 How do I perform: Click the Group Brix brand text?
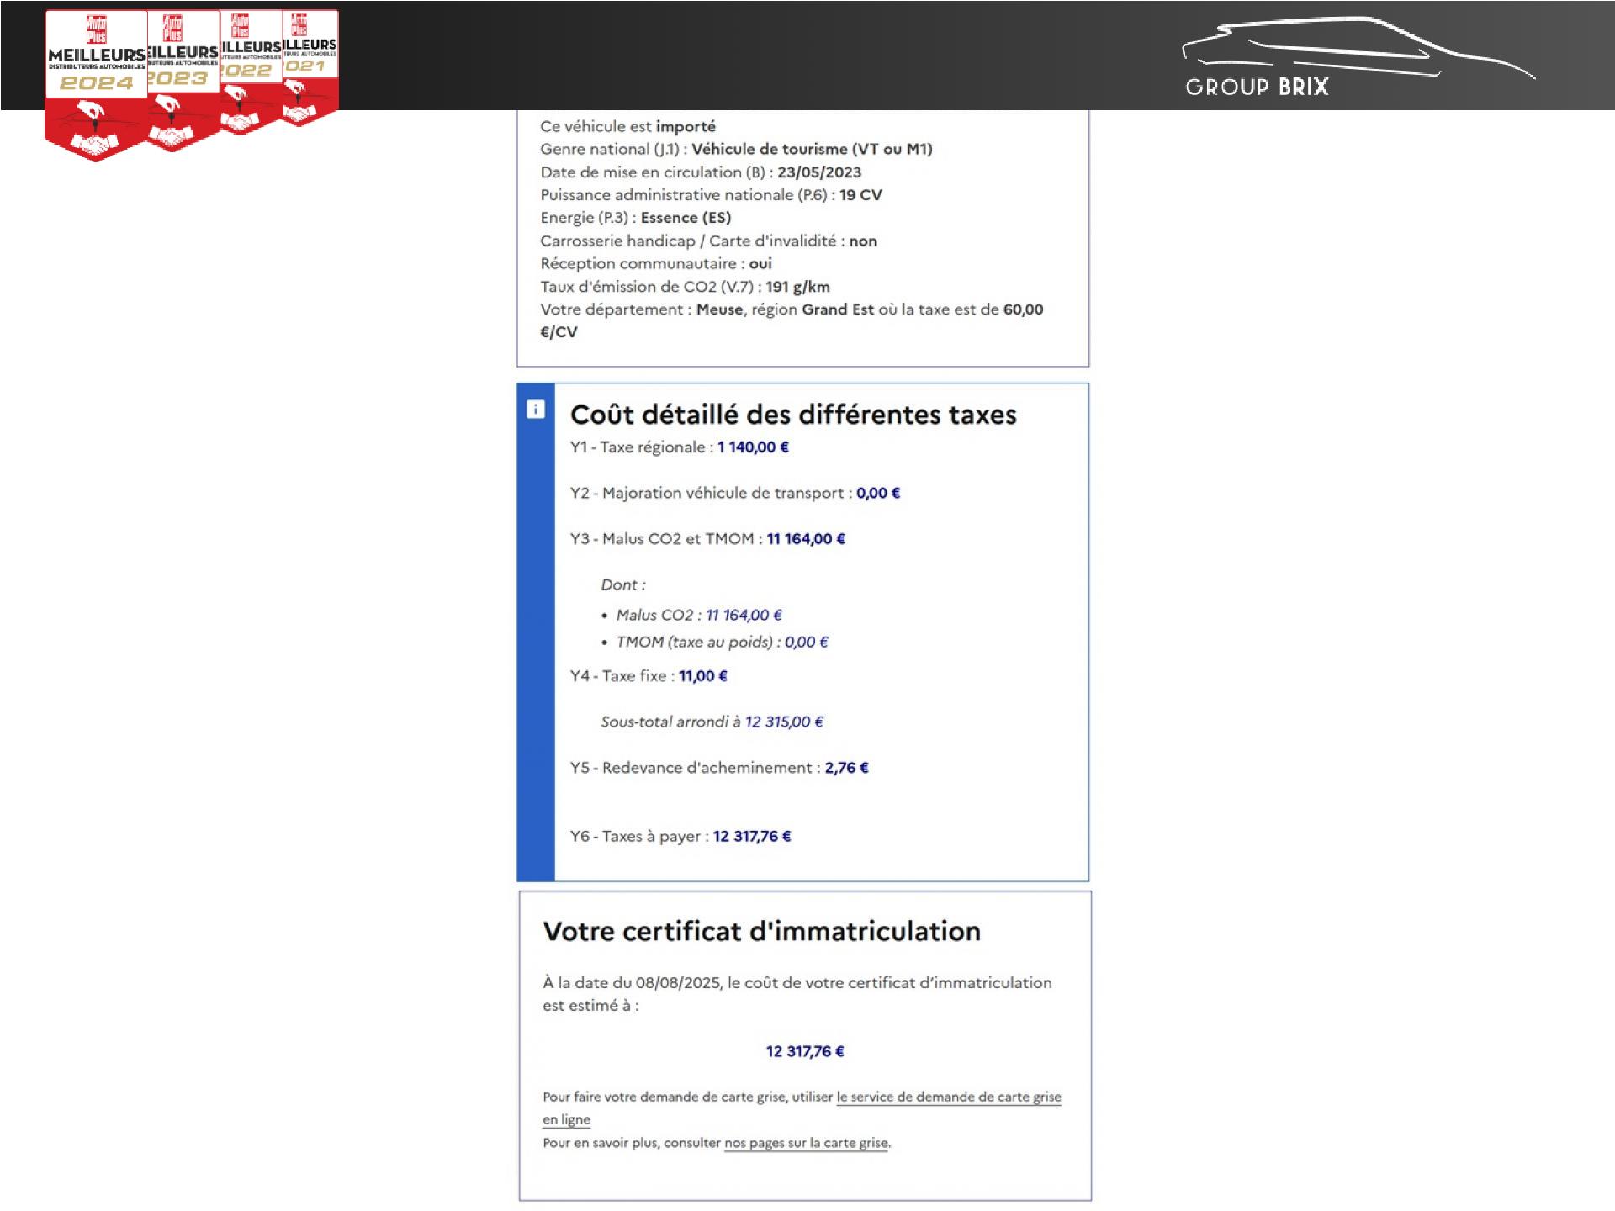tap(1257, 87)
